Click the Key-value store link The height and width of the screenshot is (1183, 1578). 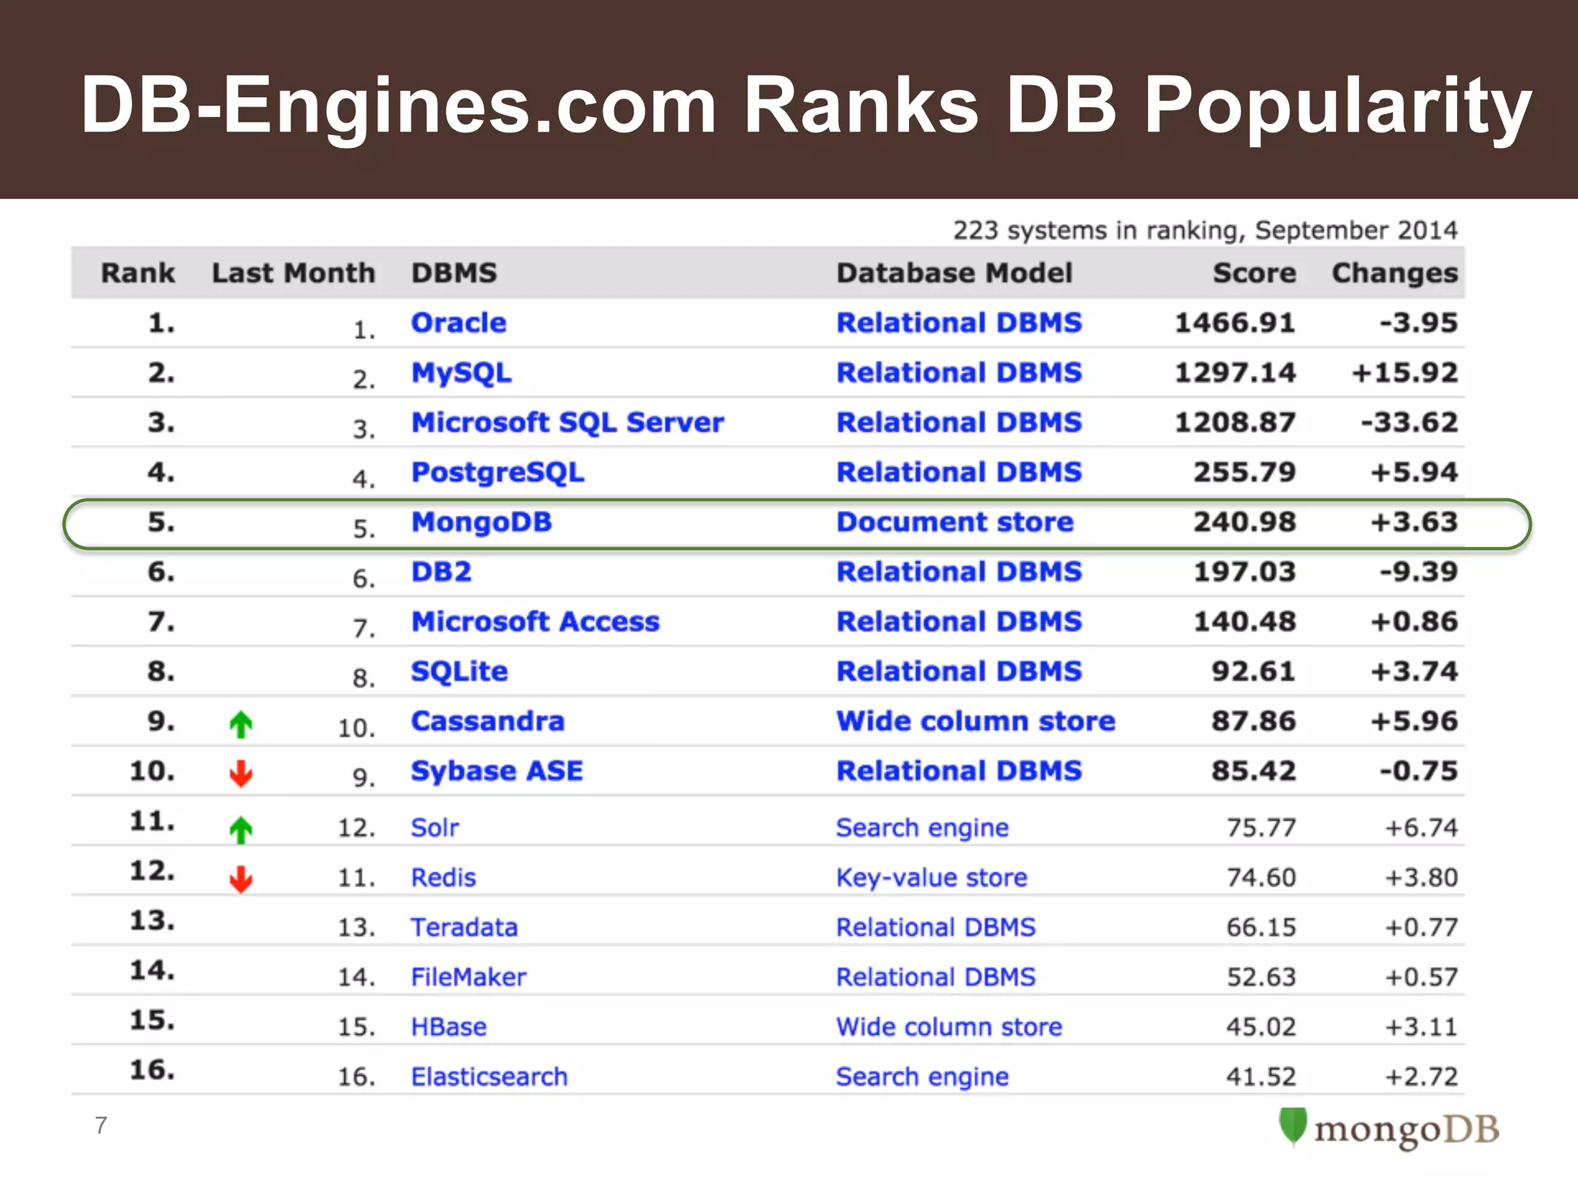pos(932,877)
